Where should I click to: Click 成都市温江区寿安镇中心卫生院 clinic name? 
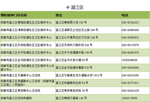click(20, 91)
